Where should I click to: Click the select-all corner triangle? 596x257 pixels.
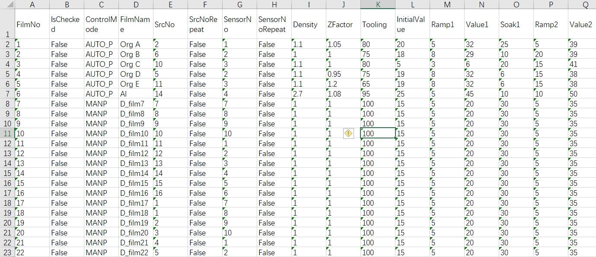click(7, 4)
